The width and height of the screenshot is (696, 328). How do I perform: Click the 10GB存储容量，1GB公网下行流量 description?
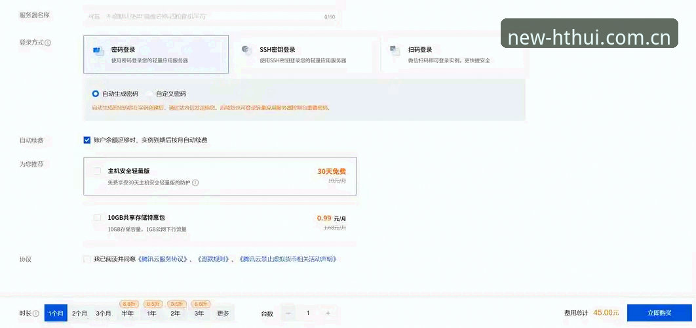coord(147,230)
